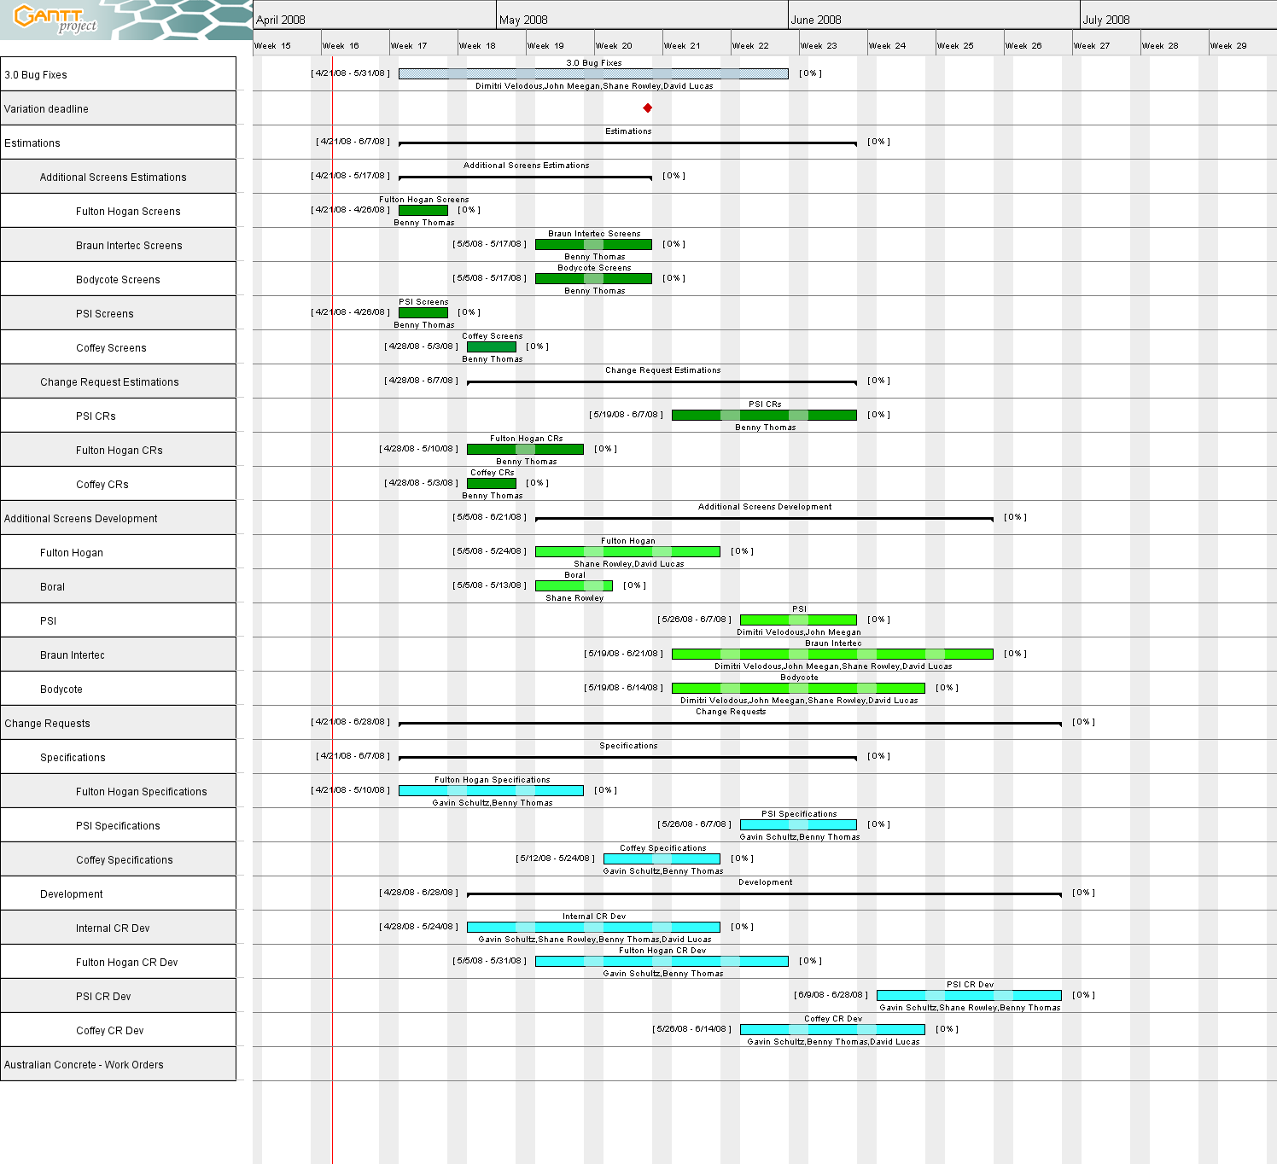Click the cyan PSI CR Dev bar
The width and height of the screenshot is (1277, 1164).
(x=969, y=995)
